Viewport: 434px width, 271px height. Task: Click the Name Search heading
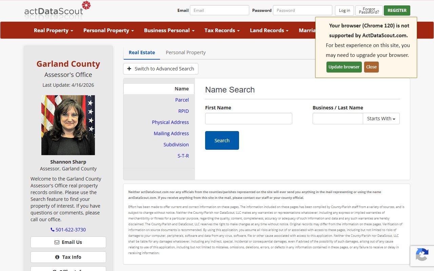(230, 90)
